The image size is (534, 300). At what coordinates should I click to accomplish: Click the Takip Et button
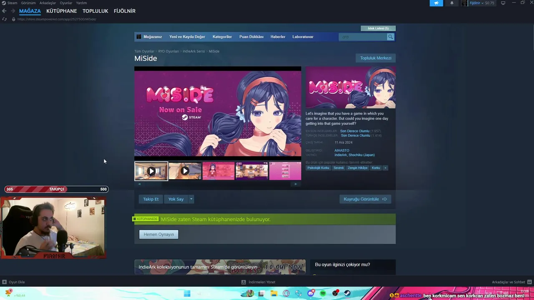(x=151, y=199)
